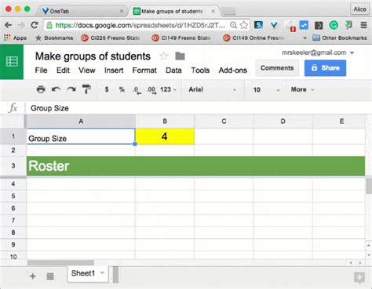Click the blue Share button
Viewport: 372px width, 289px height.
click(x=325, y=68)
